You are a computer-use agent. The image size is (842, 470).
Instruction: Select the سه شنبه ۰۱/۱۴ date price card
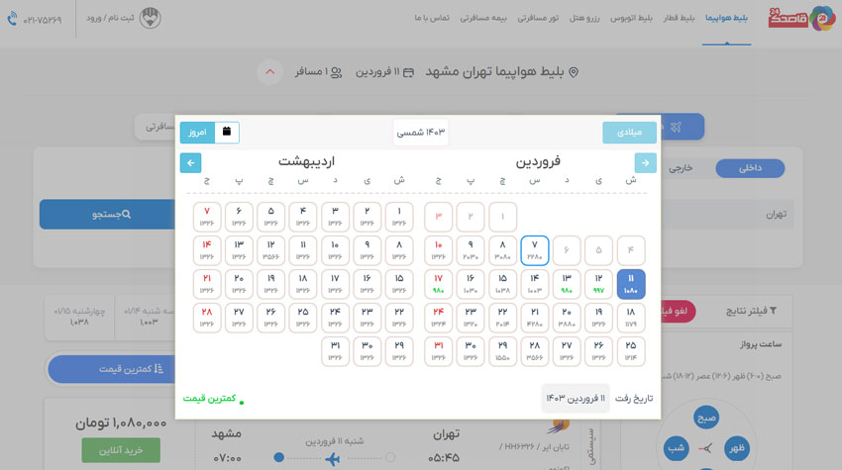(x=146, y=317)
